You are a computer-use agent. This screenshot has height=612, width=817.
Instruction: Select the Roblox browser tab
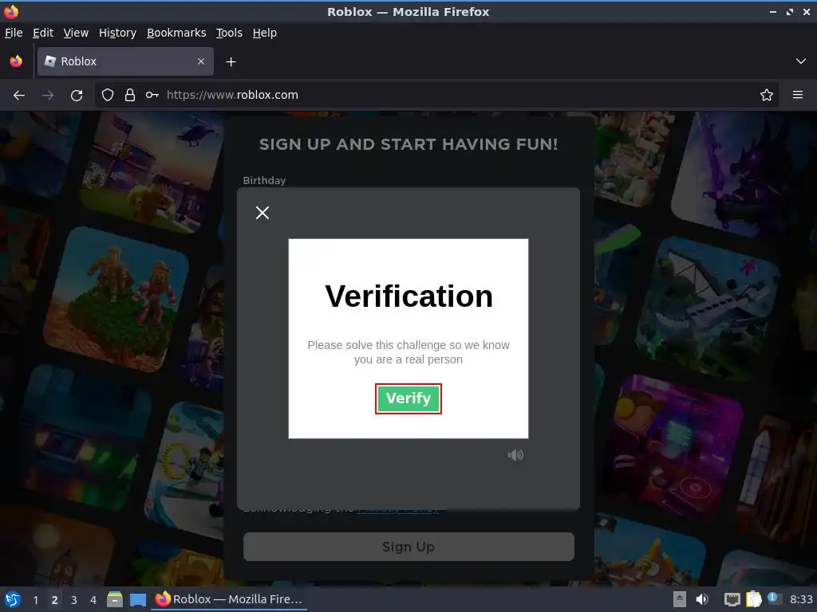point(125,61)
